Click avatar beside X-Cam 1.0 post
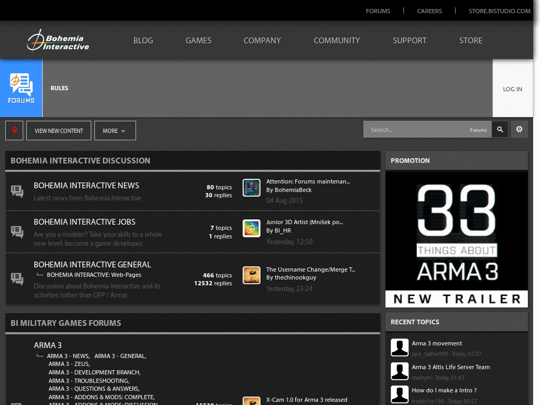Screen dimensions: 540x405 click(x=252, y=401)
